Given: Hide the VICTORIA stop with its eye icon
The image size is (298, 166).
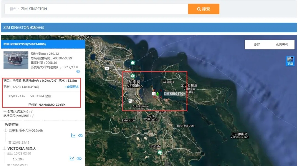Looking at the screenshot, I should click(79, 158).
